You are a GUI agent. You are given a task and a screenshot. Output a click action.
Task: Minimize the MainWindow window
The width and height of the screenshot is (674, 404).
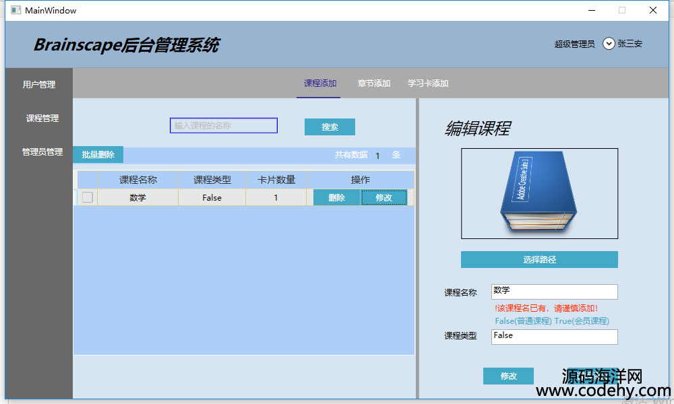coord(592,10)
